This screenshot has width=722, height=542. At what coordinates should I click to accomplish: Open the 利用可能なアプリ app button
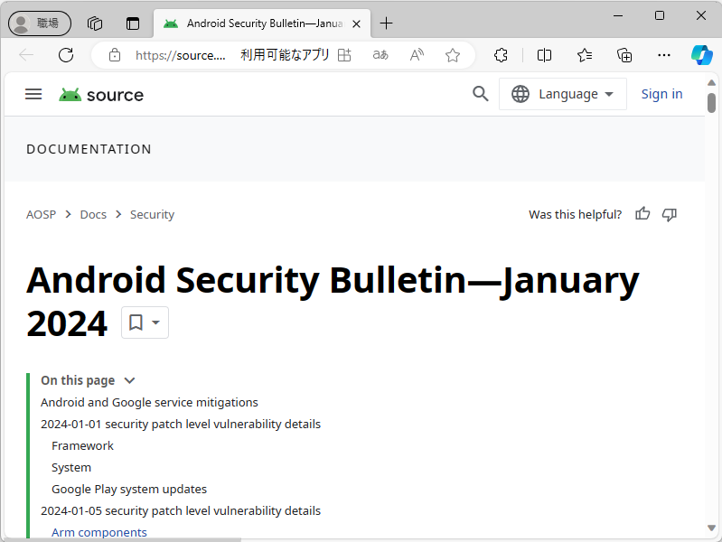tap(295, 55)
